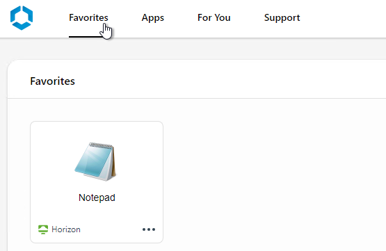Open the Notepad application icon

(96, 161)
